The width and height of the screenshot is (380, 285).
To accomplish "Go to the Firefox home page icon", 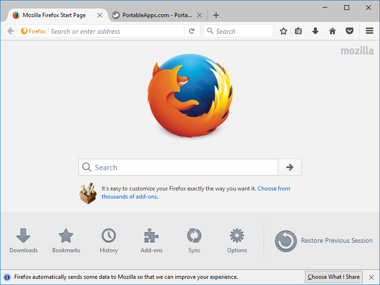I will click(332, 31).
